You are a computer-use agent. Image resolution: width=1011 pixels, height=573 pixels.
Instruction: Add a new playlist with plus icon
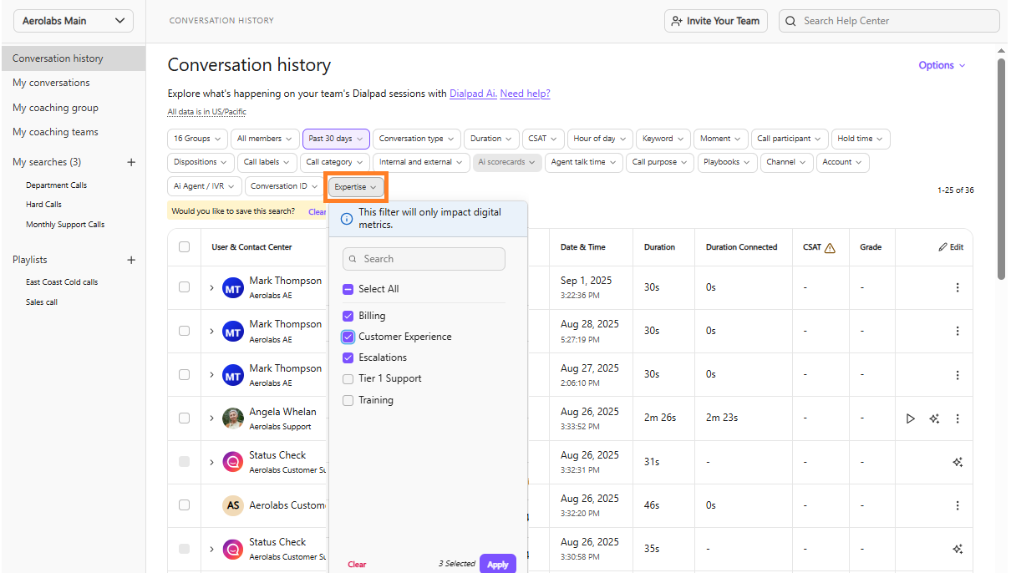tap(131, 260)
